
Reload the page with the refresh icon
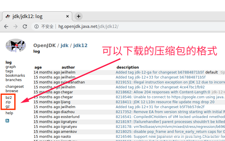point(25,26)
